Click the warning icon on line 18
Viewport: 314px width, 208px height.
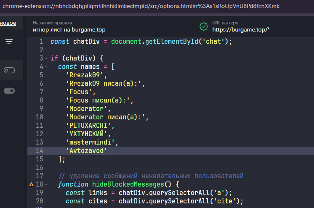(x=32, y=184)
